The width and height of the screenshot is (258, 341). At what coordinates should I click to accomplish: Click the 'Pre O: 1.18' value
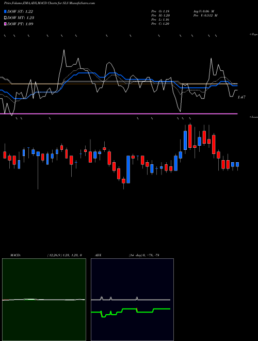[160, 11]
